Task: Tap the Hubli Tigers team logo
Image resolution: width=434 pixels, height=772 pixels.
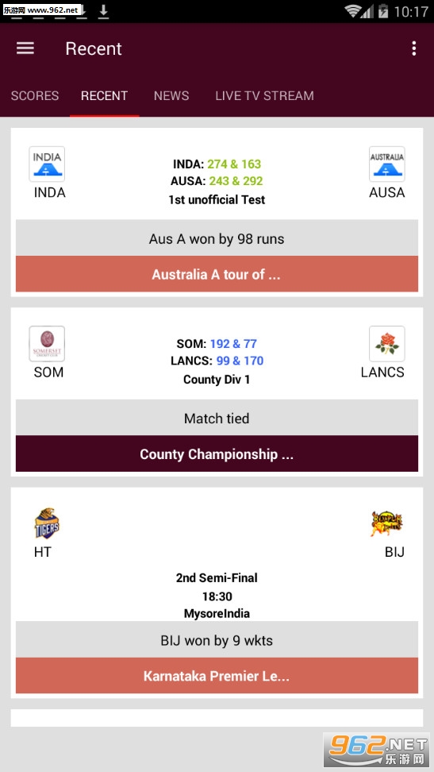Action: click(47, 523)
